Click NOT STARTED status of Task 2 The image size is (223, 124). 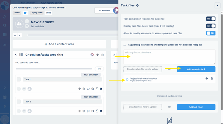click(91, 97)
